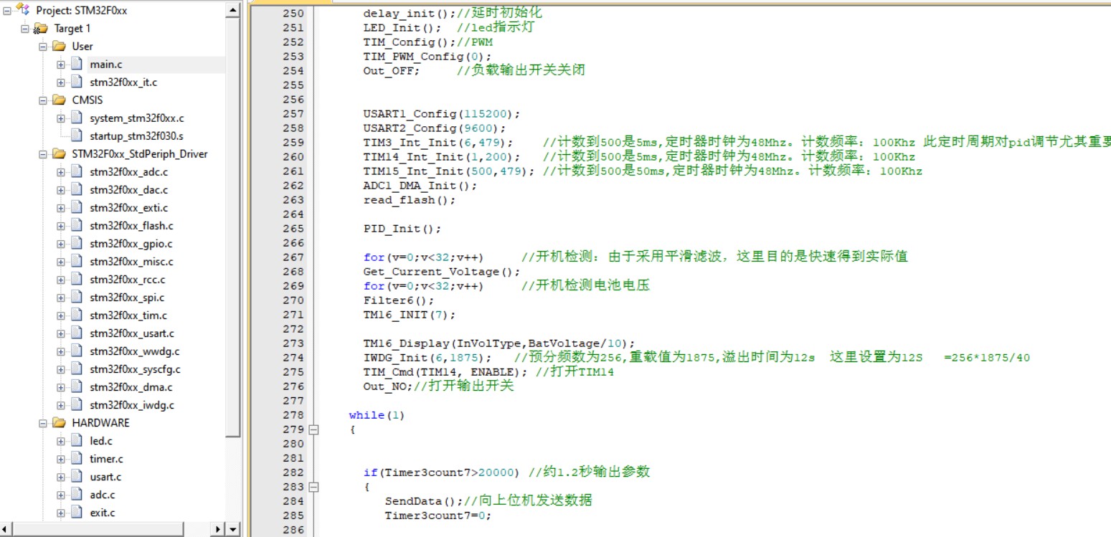Screen dimensions: 1111x537
Task: Click the read_flash() call
Action: [x=410, y=200]
